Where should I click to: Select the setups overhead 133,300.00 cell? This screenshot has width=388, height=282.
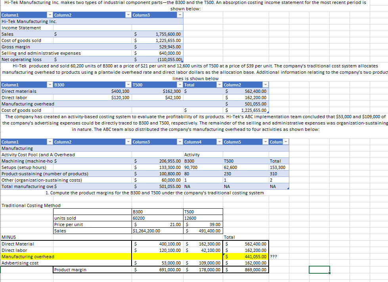click(157, 167)
